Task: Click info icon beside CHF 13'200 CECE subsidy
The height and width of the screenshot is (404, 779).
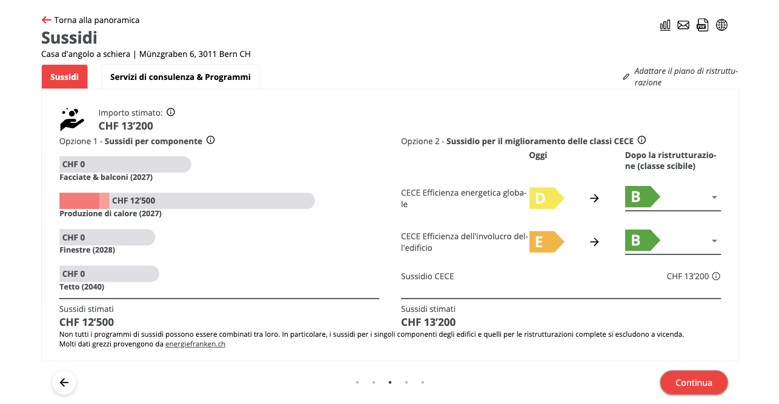Action: pos(716,276)
